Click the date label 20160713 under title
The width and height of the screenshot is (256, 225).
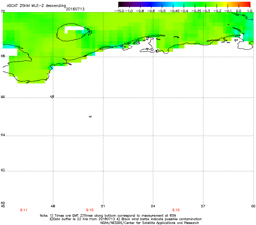click(x=75, y=9)
